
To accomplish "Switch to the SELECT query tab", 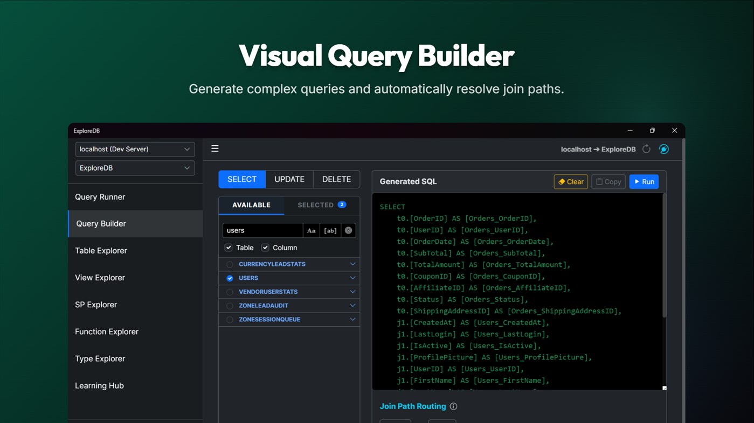I will coord(242,179).
